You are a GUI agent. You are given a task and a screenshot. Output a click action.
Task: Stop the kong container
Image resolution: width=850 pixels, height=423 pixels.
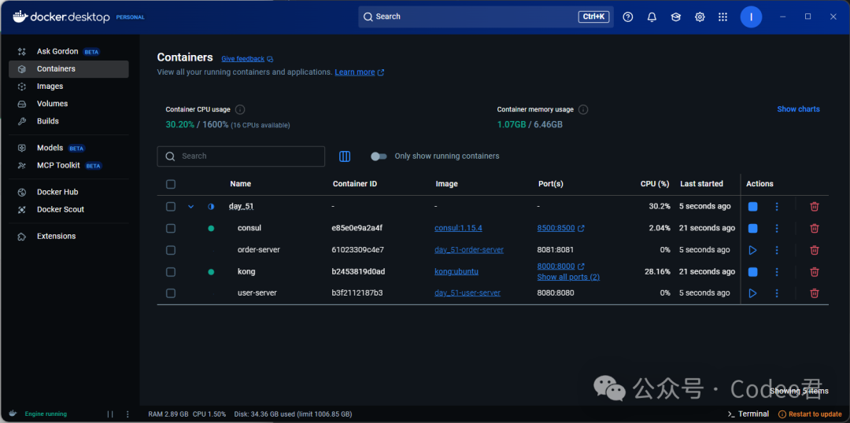click(x=752, y=271)
